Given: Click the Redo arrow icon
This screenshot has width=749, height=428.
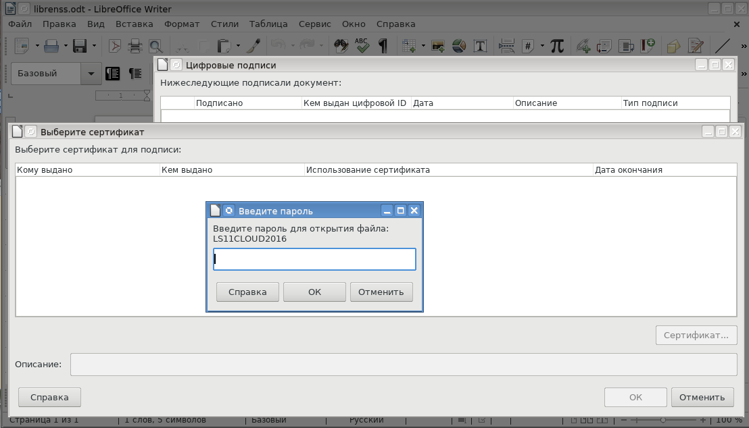Looking at the screenshot, I should pyautogui.click(x=307, y=46).
